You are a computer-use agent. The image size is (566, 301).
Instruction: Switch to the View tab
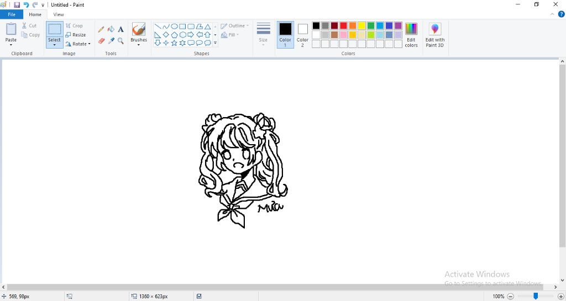(59, 14)
